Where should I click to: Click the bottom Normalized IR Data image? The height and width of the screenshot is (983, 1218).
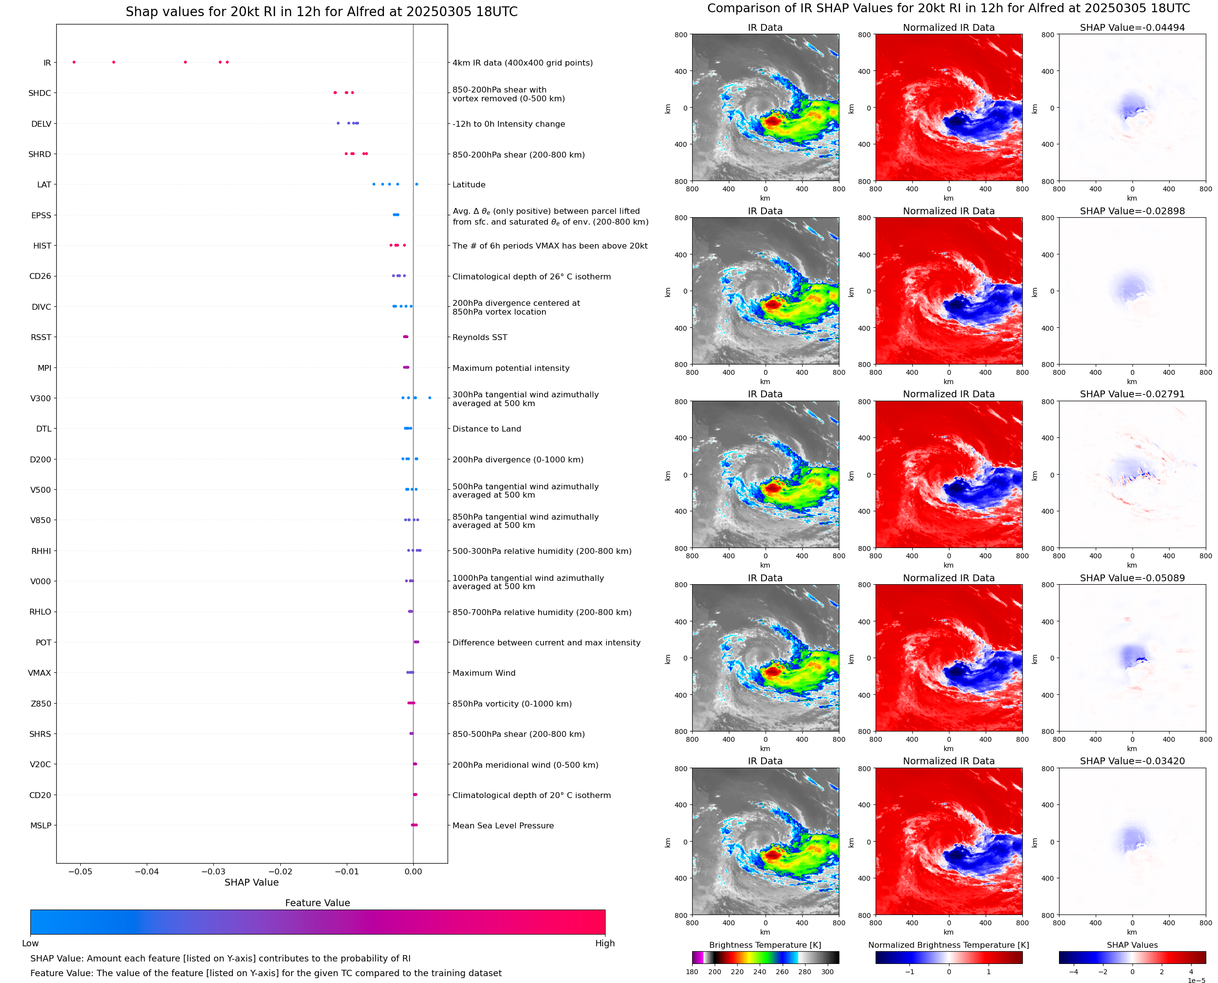(x=948, y=842)
